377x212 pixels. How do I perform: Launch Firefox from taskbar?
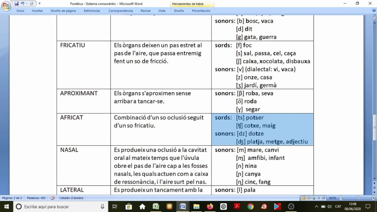pos(210,206)
